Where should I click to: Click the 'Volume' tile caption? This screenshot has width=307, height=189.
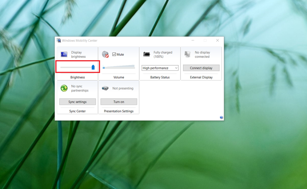click(119, 77)
